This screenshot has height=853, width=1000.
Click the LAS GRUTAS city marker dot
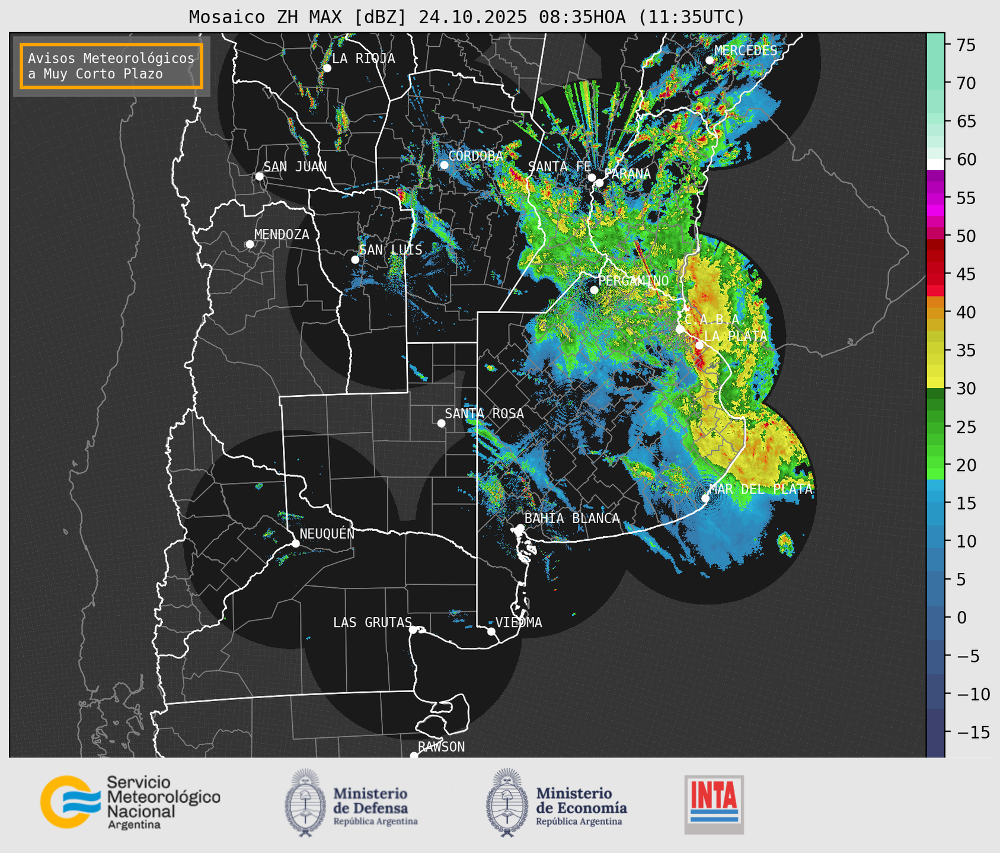click(x=413, y=630)
